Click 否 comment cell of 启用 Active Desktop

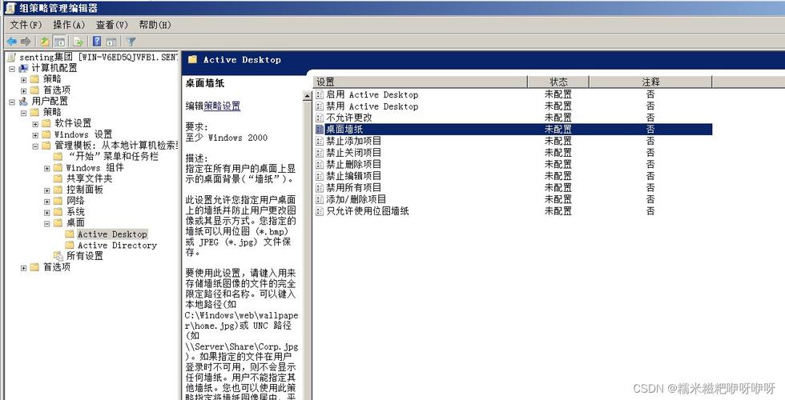coord(650,94)
